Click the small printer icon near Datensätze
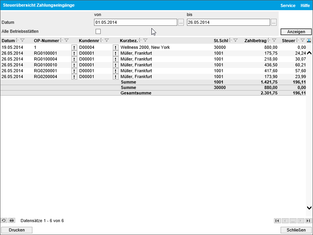313x235 pixels. click(x=12, y=221)
